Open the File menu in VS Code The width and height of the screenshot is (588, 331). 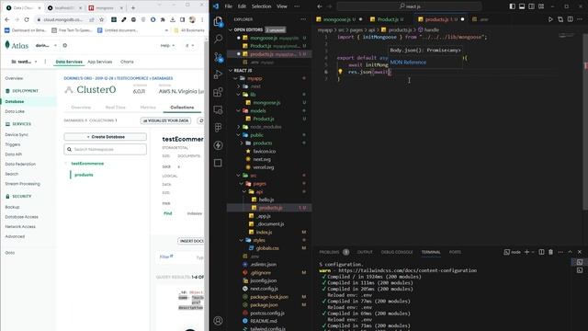coord(229,6)
